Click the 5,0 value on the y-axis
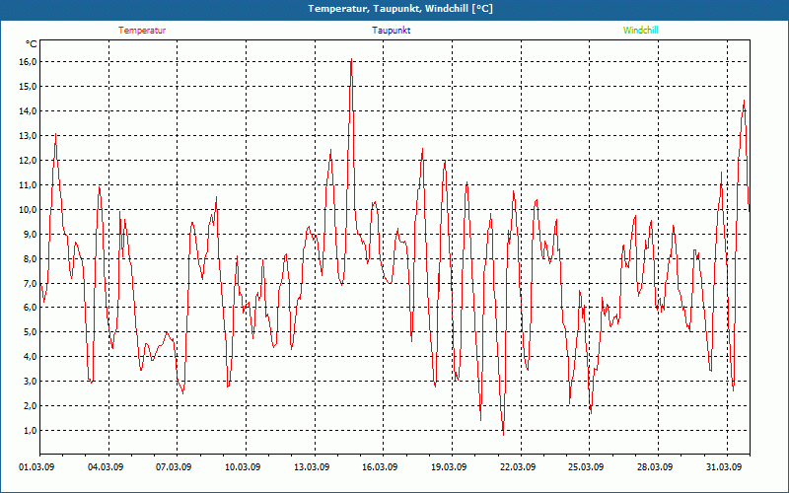The width and height of the screenshot is (789, 493). pos(31,332)
